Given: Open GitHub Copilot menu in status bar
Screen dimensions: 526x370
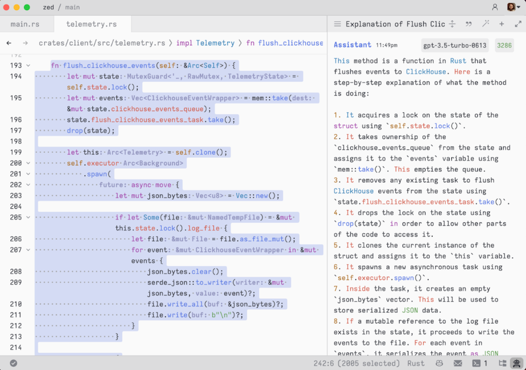Looking at the screenshot, I should tap(440, 364).
